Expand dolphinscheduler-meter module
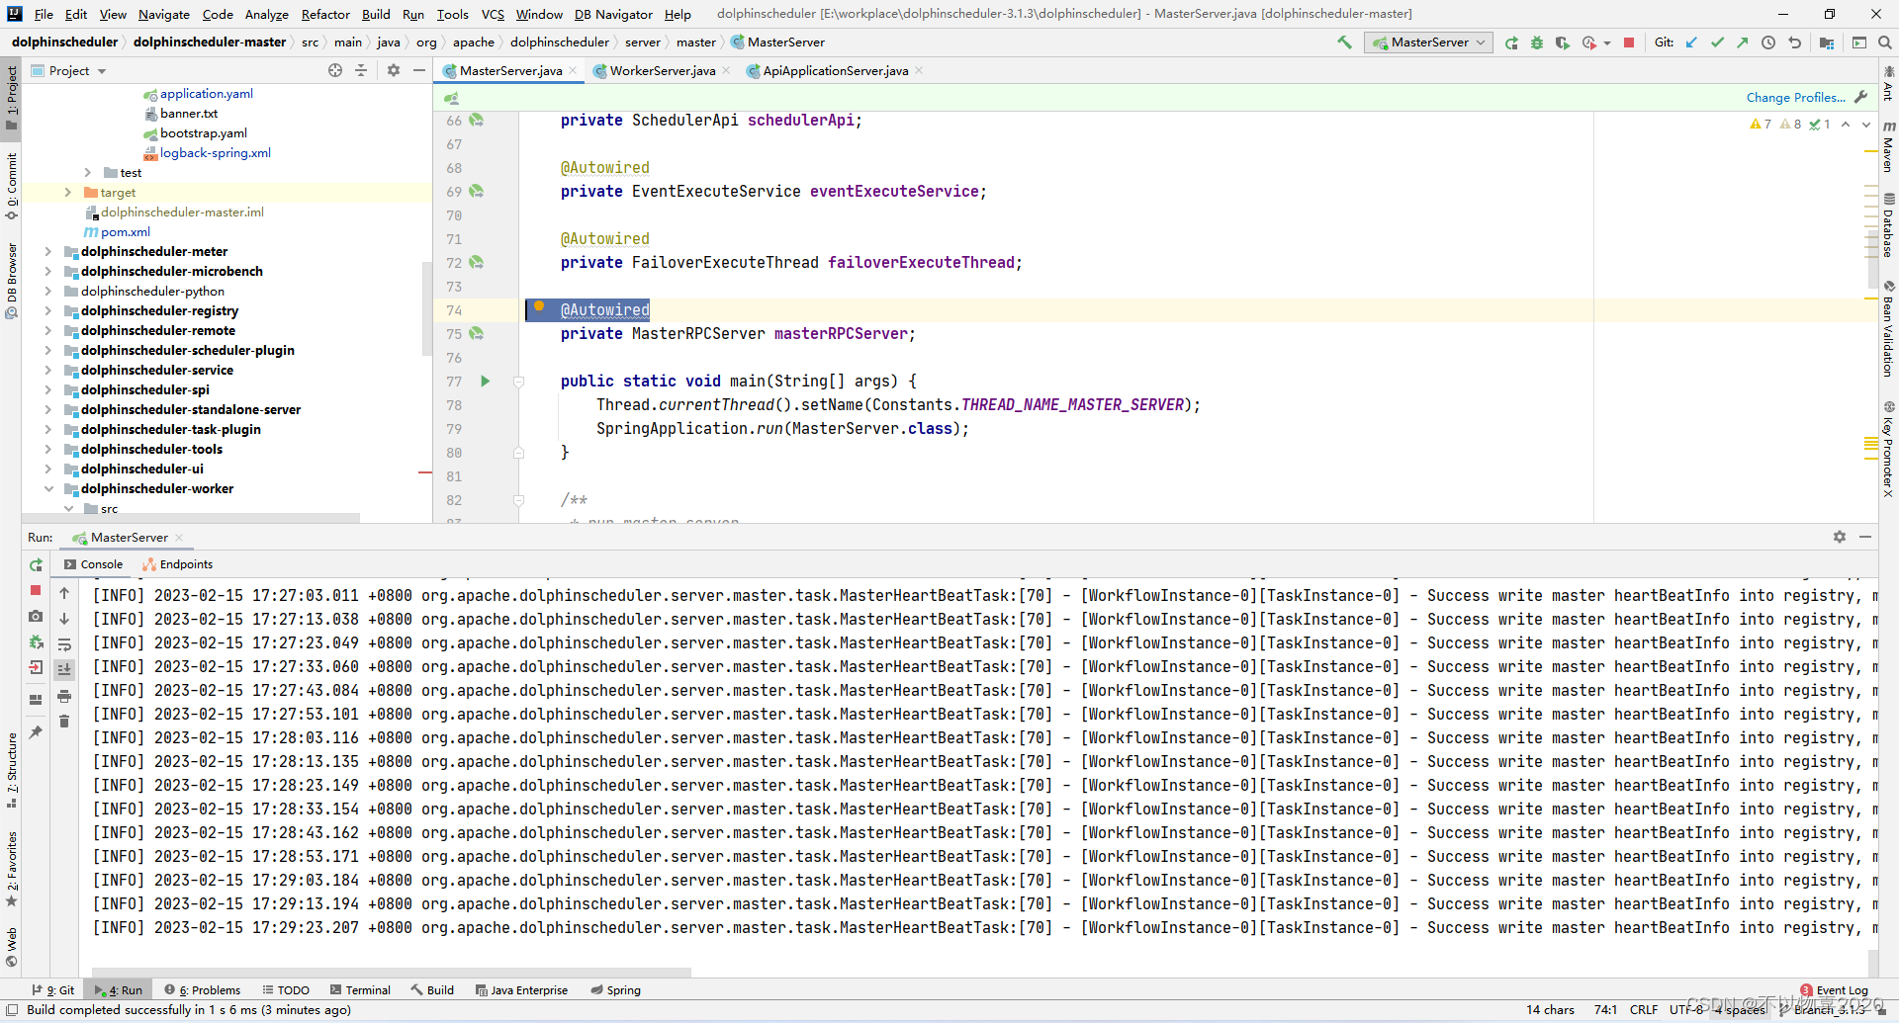 pyautogui.click(x=47, y=252)
